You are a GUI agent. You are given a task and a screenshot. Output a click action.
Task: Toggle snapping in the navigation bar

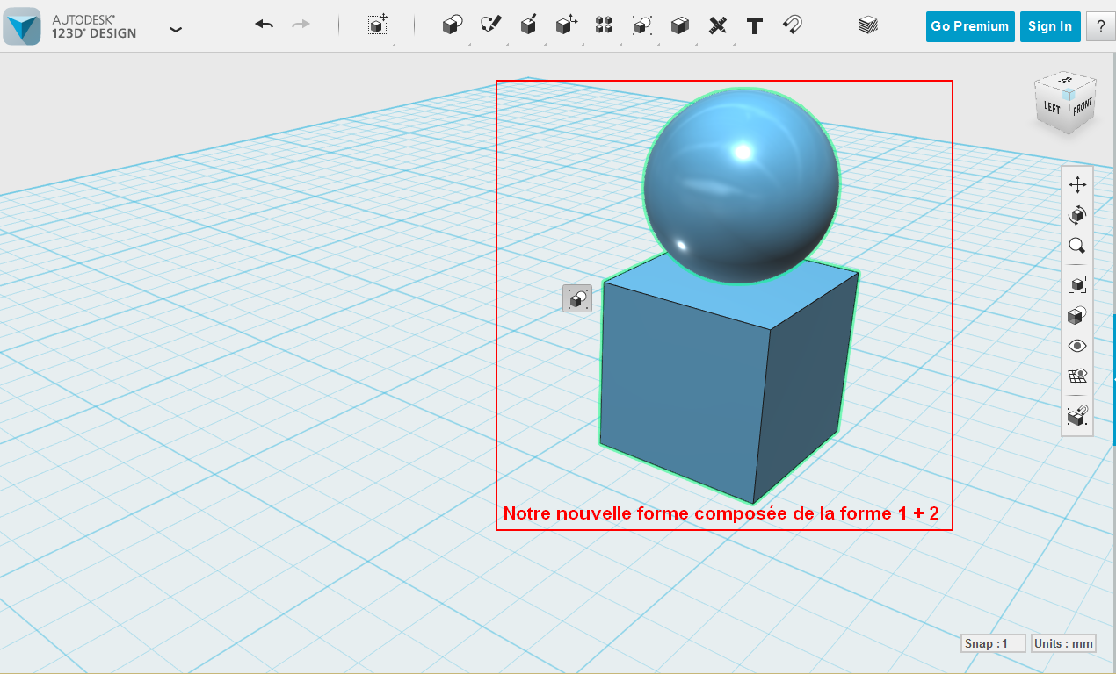click(x=1077, y=415)
